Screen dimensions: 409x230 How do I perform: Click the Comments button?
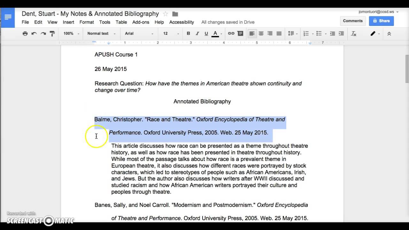click(353, 21)
